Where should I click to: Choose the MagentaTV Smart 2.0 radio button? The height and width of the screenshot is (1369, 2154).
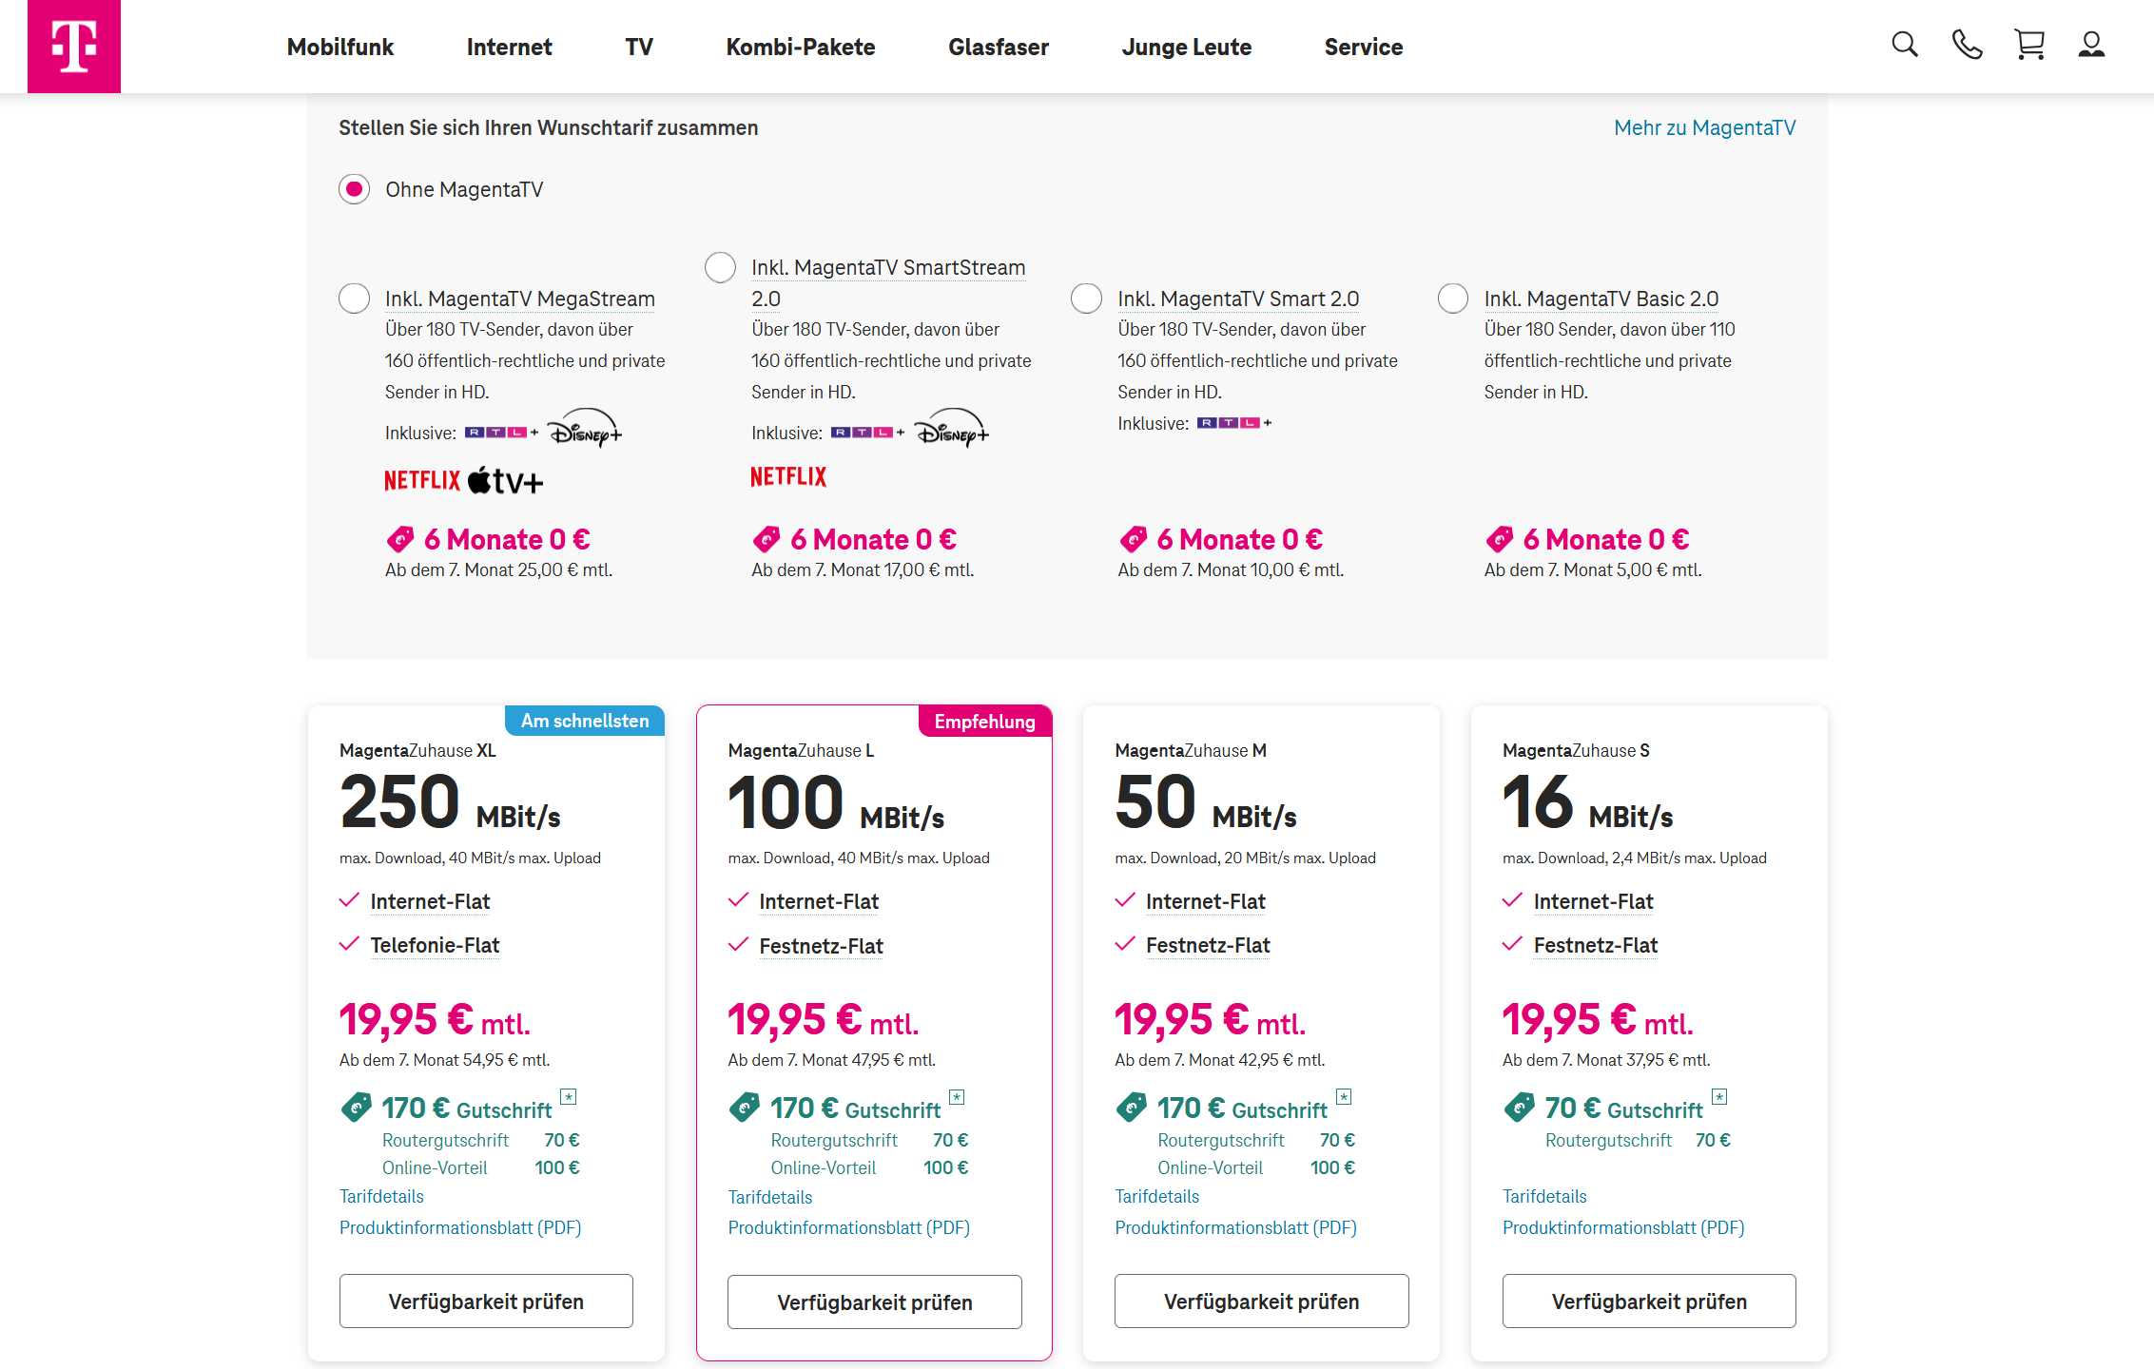pyautogui.click(x=1086, y=299)
